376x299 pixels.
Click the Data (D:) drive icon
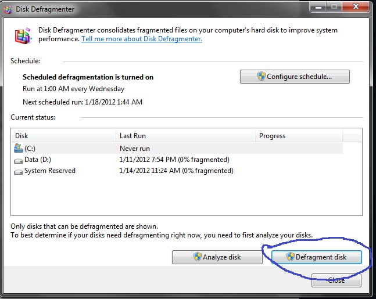(x=19, y=160)
